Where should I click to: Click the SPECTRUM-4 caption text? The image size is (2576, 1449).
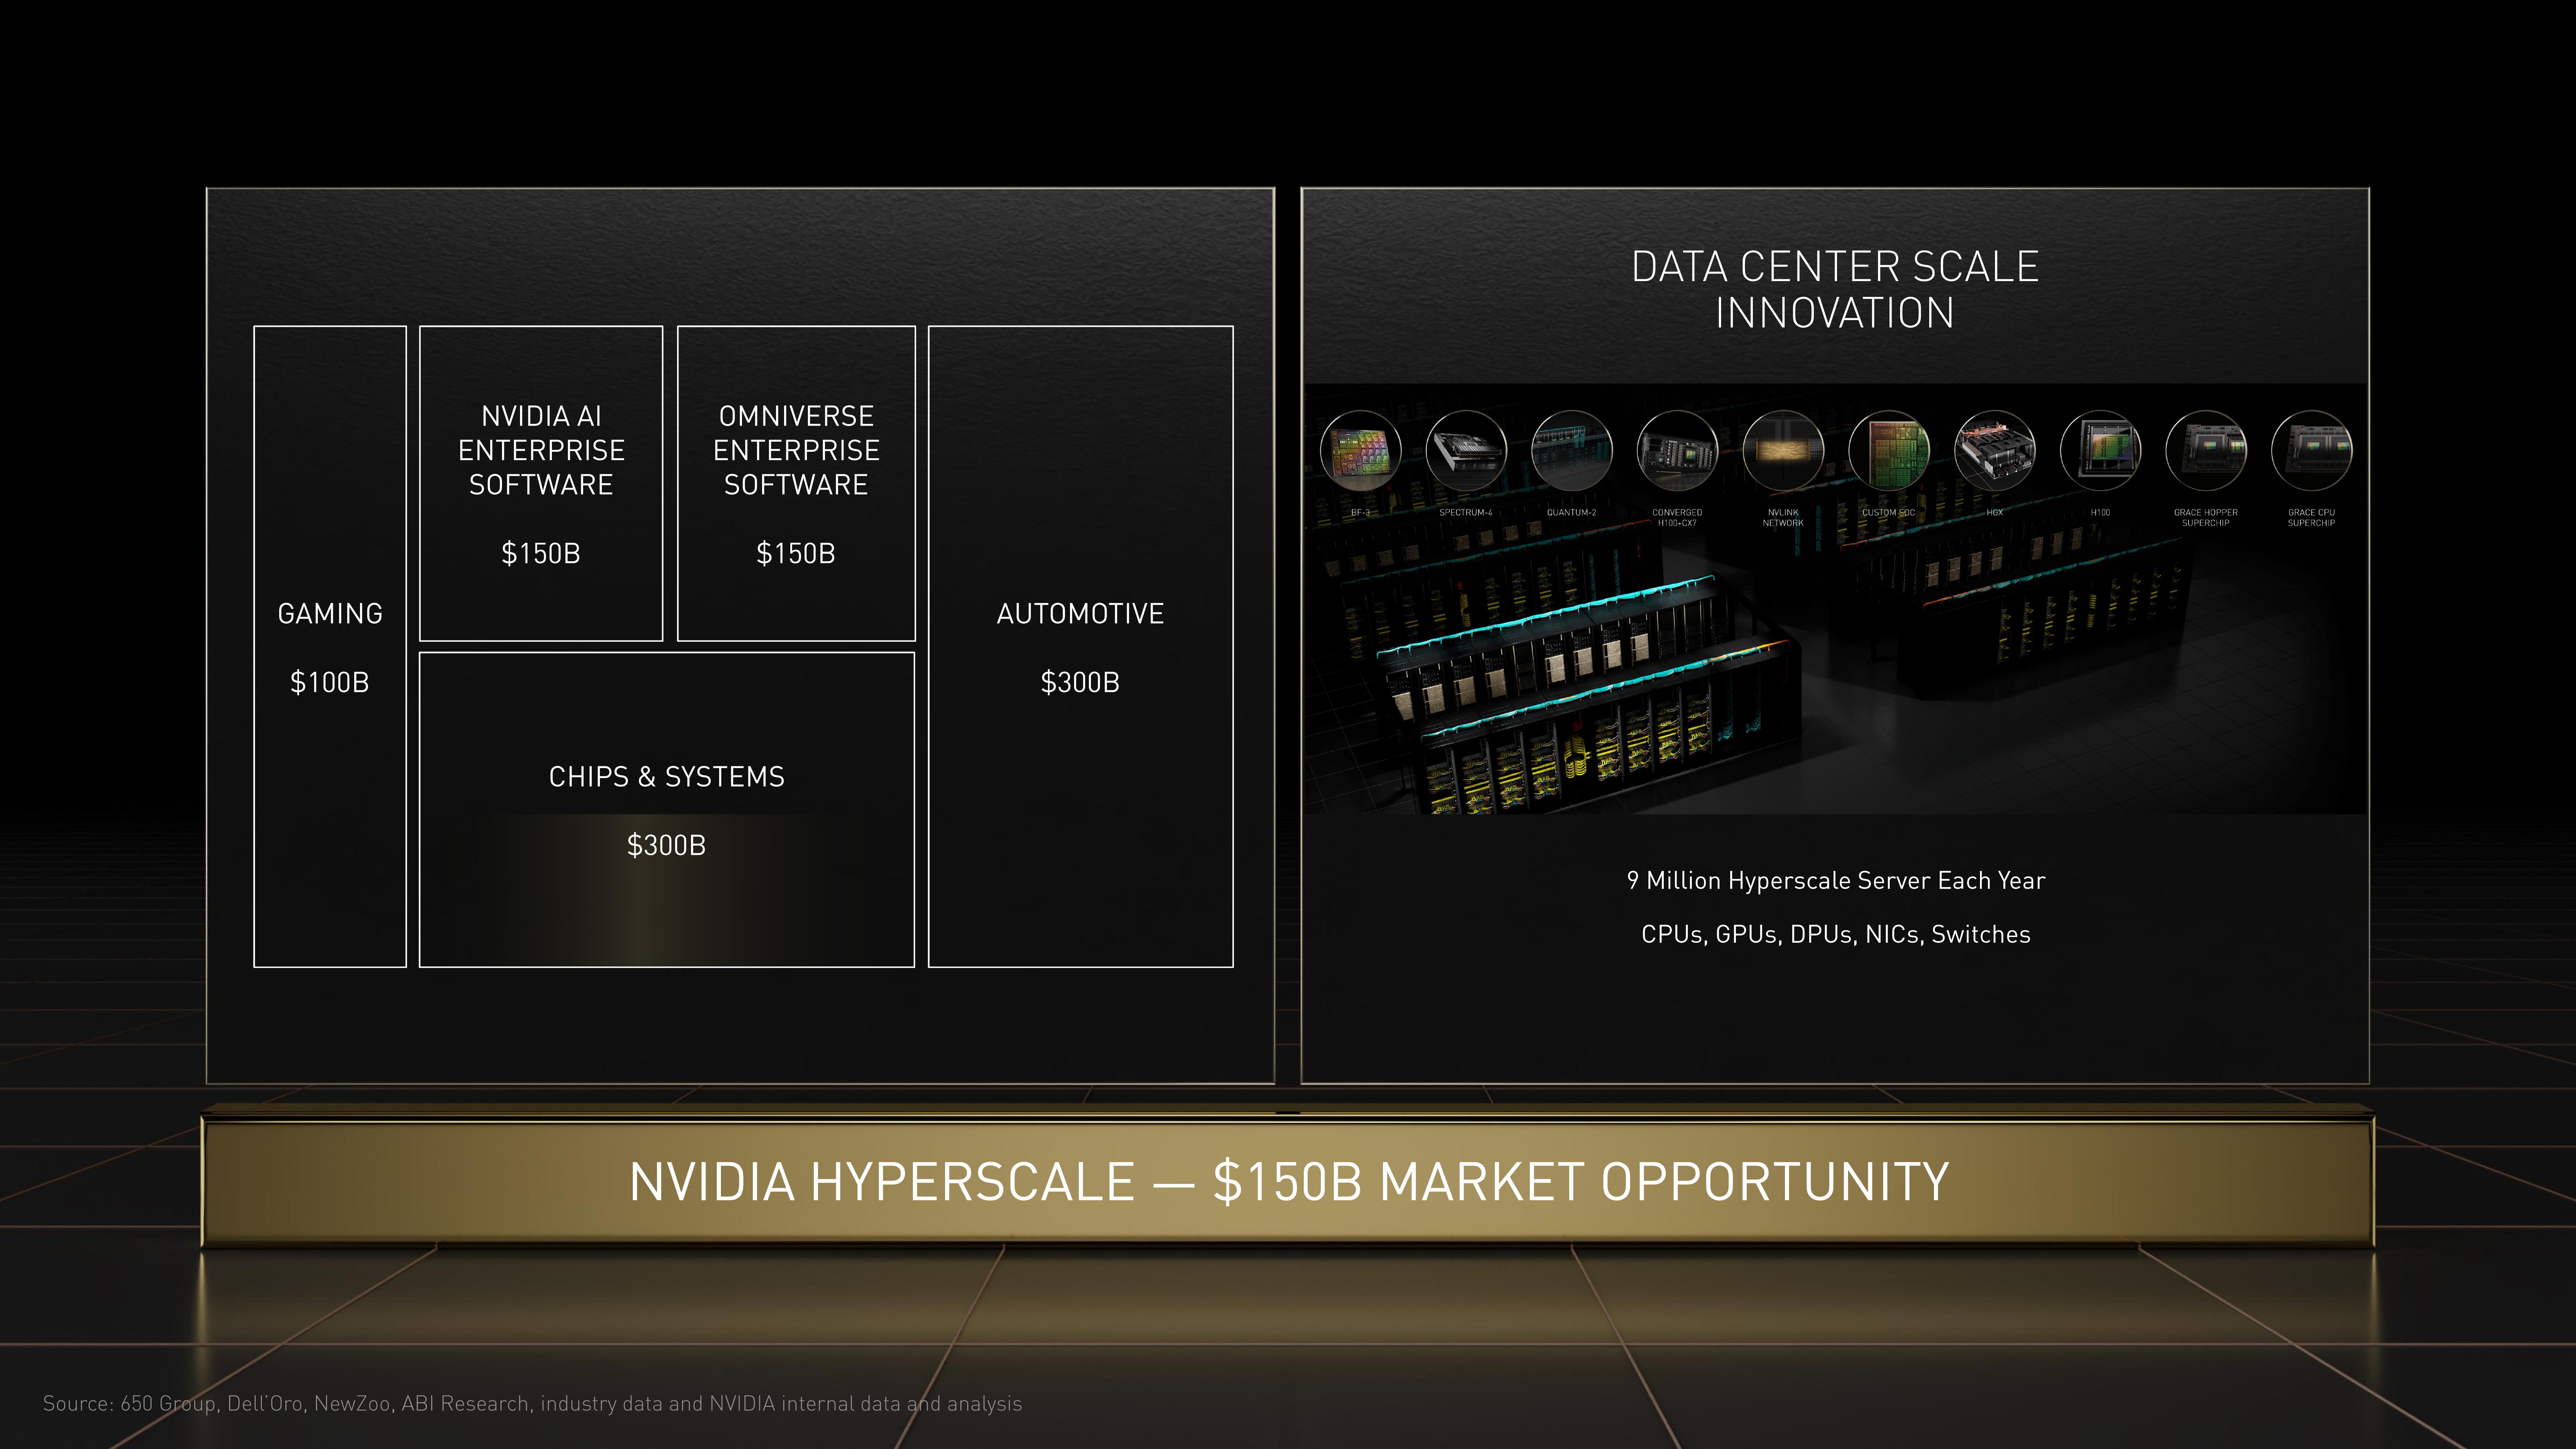(x=1466, y=513)
